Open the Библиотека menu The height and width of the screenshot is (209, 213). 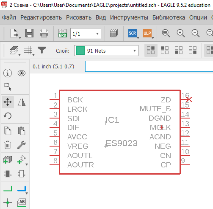(169, 18)
